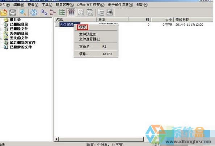Choose 文件预览 from the context menu
Image resolution: width=215 pixels, height=146 pixels.
[x=88, y=34]
